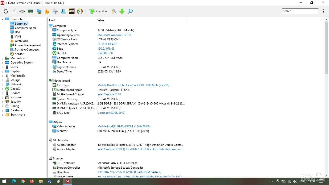This screenshot has height=185, width=329.
Task: Expand the Operating System tree node
Action: pyautogui.click(x=3, y=63)
